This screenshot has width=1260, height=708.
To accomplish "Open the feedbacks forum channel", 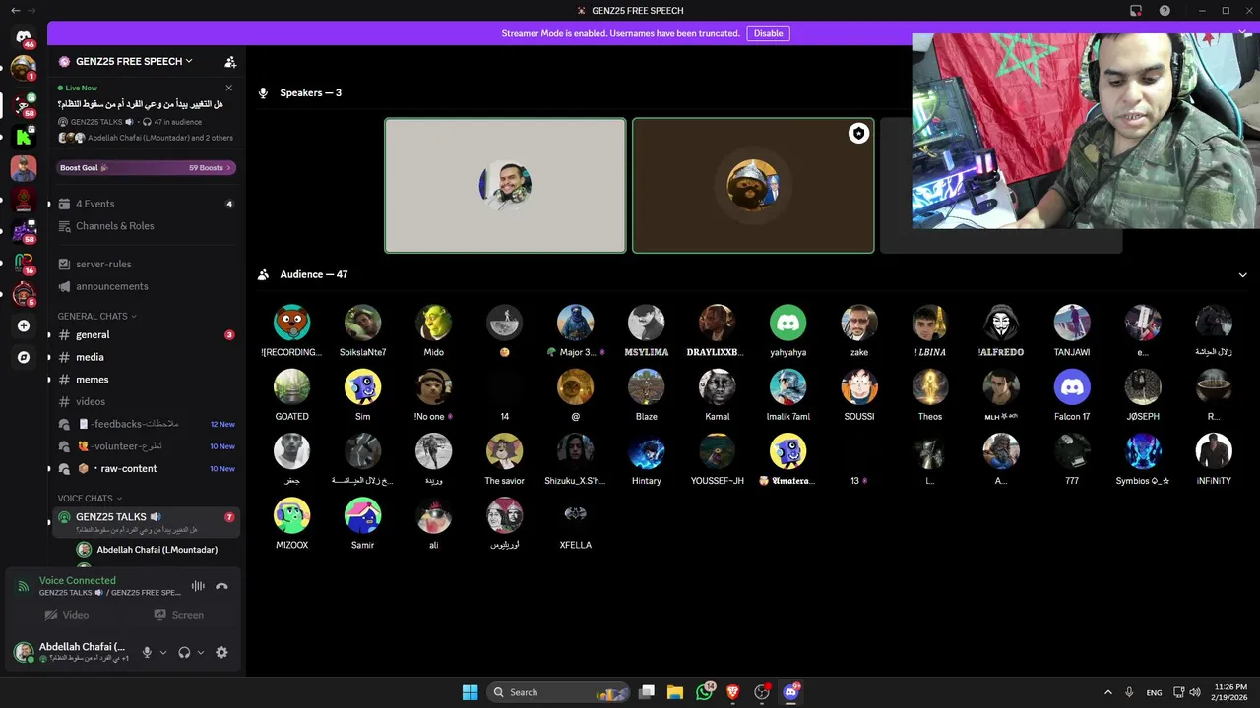I will tap(146, 424).
